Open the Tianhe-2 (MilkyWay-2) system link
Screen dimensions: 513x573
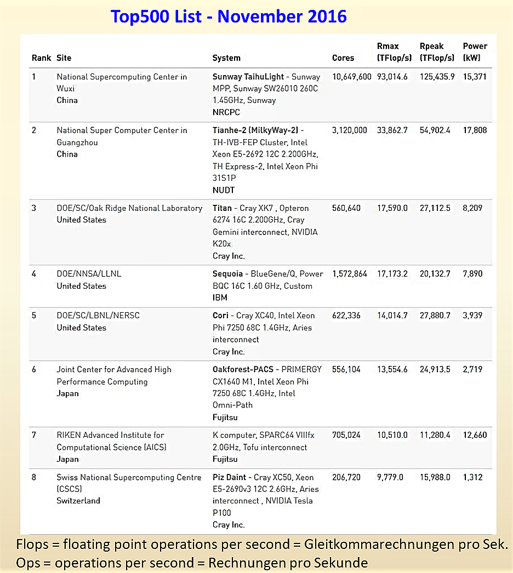255,130
